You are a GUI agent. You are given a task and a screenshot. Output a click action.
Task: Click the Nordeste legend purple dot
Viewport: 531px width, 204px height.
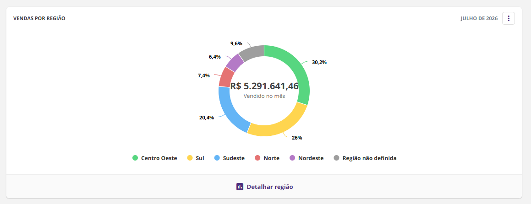[293, 158]
